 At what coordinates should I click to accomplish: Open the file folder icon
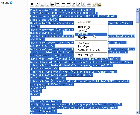pos(99,4)
